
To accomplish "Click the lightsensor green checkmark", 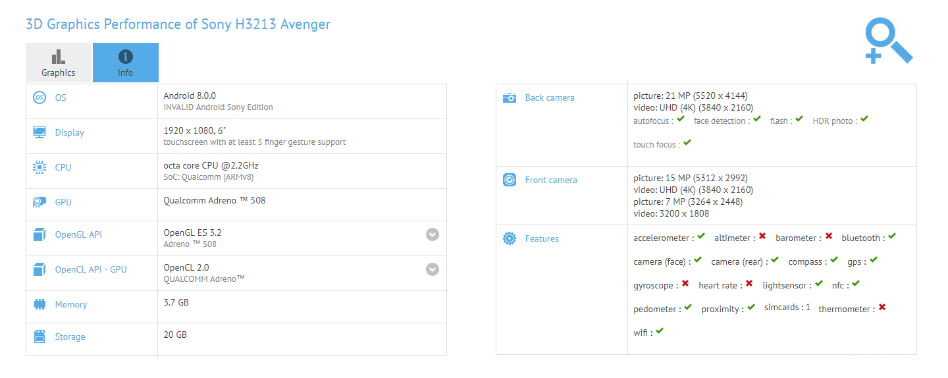I will (819, 283).
